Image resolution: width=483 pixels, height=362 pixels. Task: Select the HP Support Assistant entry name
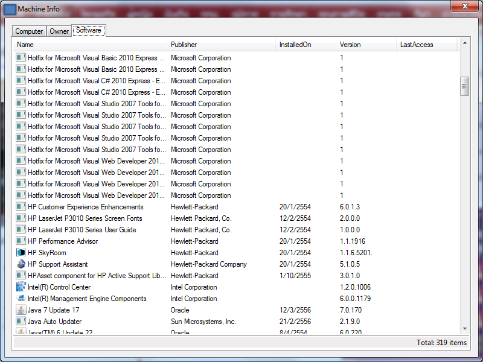click(x=57, y=264)
